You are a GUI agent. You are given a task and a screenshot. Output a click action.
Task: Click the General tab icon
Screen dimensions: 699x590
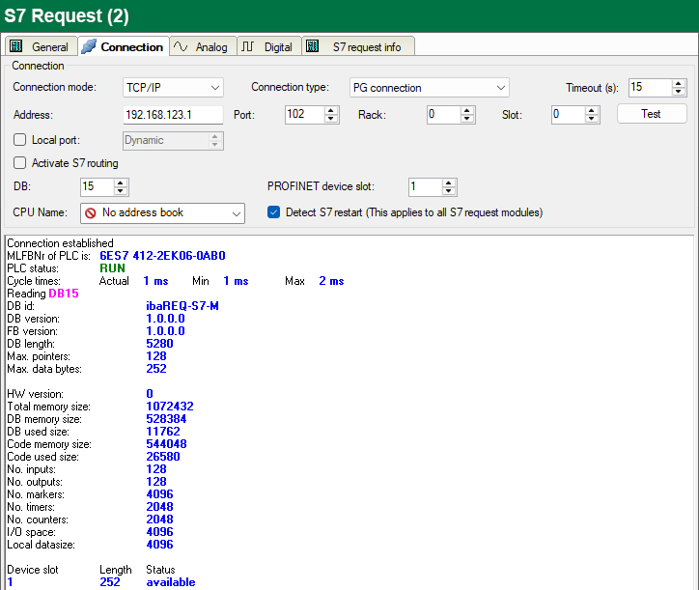(16, 46)
